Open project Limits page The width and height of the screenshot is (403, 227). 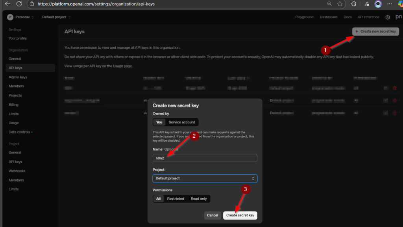pyautogui.click(x=14, y=189)
